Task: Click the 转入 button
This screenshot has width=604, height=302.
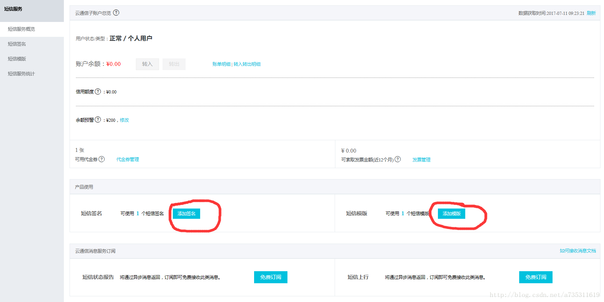Action: [147, 64]
